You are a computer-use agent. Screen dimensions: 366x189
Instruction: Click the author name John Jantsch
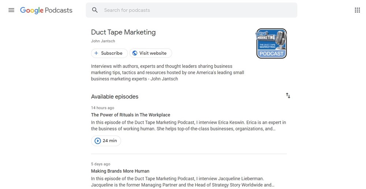point(103,41)
